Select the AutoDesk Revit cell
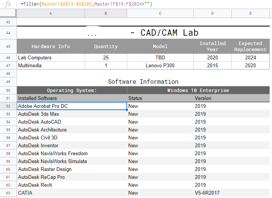Screen dimensions: 272x198 (x=72, y=185)
